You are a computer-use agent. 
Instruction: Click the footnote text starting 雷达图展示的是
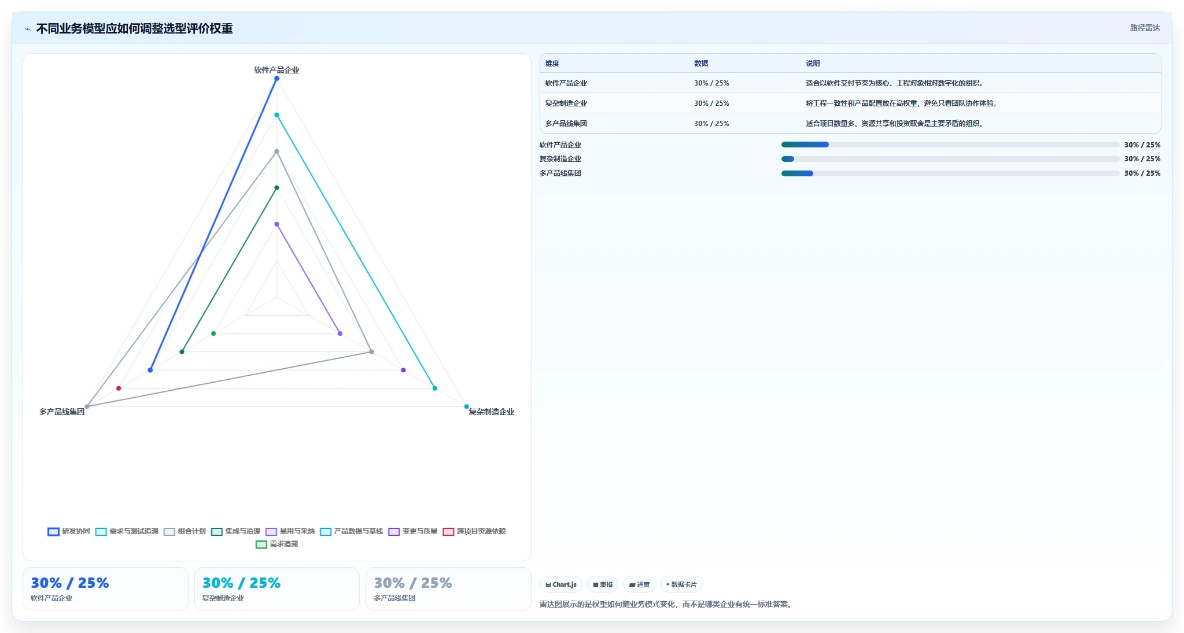click(x=667, y=604)
